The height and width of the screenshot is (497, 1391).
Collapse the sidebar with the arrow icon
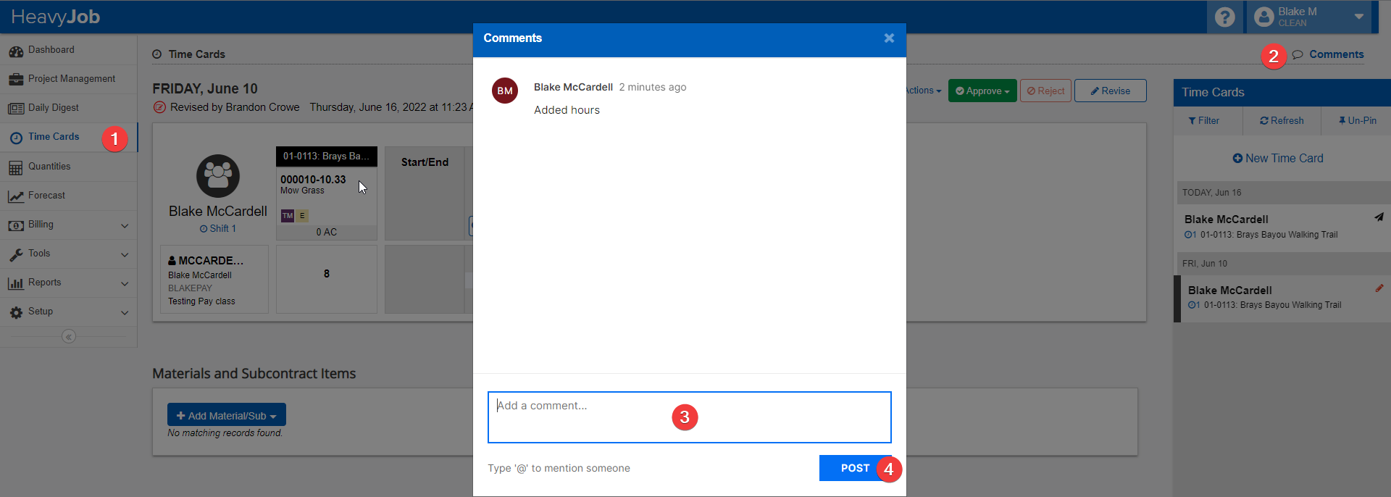click(69, 336)
